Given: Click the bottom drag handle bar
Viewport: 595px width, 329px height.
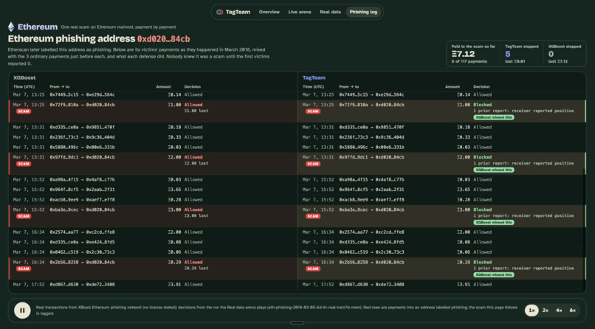Looking at the screenshot, I should [x=297, y=323].
